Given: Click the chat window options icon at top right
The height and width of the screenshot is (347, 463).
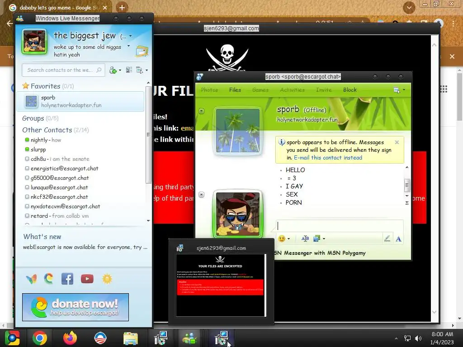Looking at the screenshot, I should pos(397,90).
